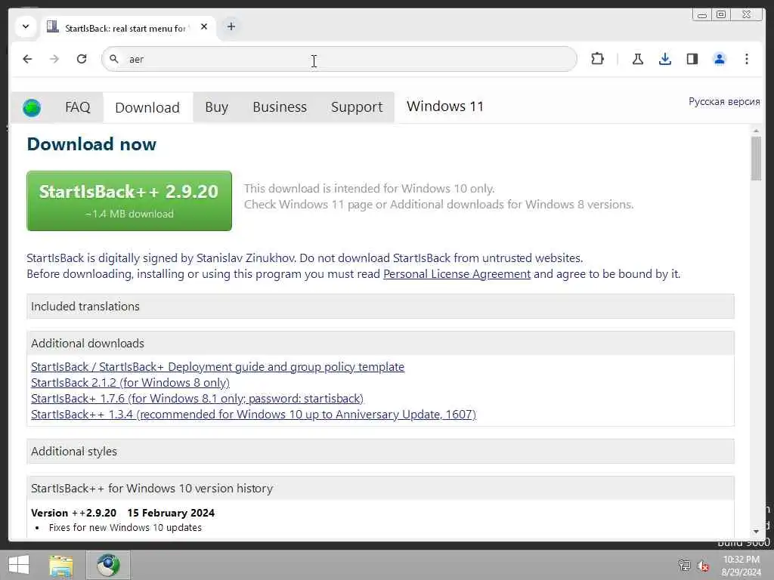
Task: Collapse the Additional downloads section
Action: point(381,344)
